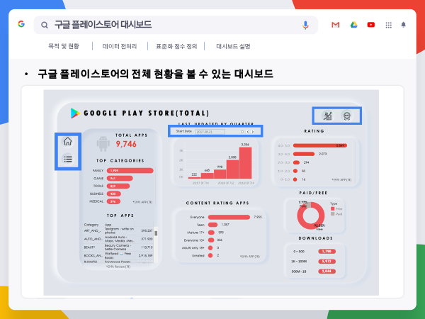Screen dimensions: 425x319
Task: Select the 1.0-2.0 rating dot
Action: 295,171
